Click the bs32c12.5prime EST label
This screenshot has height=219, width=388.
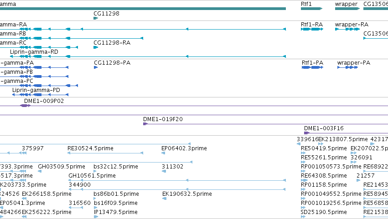click(x=115, y=167)
